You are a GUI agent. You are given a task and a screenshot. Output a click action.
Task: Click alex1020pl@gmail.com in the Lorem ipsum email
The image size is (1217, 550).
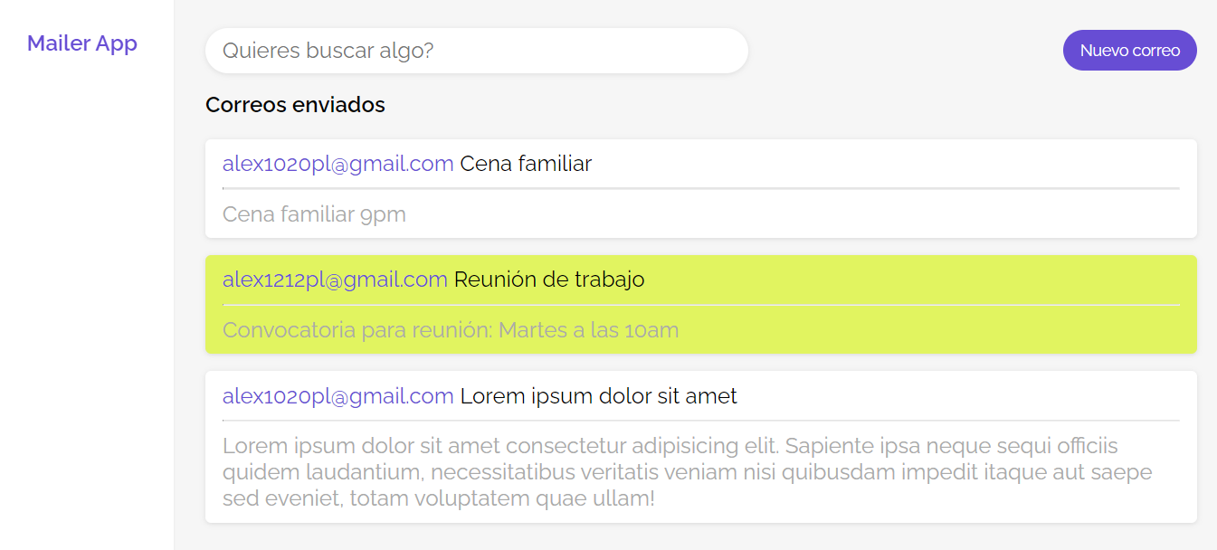pyautogui.click(x=338, y=395)
